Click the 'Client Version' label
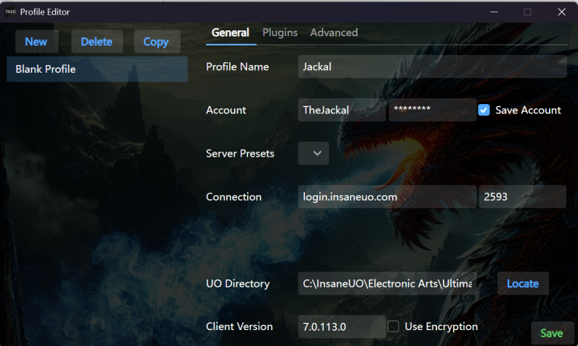This screenshot has height=346, width=578. 239,326
